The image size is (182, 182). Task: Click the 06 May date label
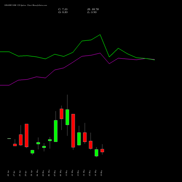coord(49,173)
